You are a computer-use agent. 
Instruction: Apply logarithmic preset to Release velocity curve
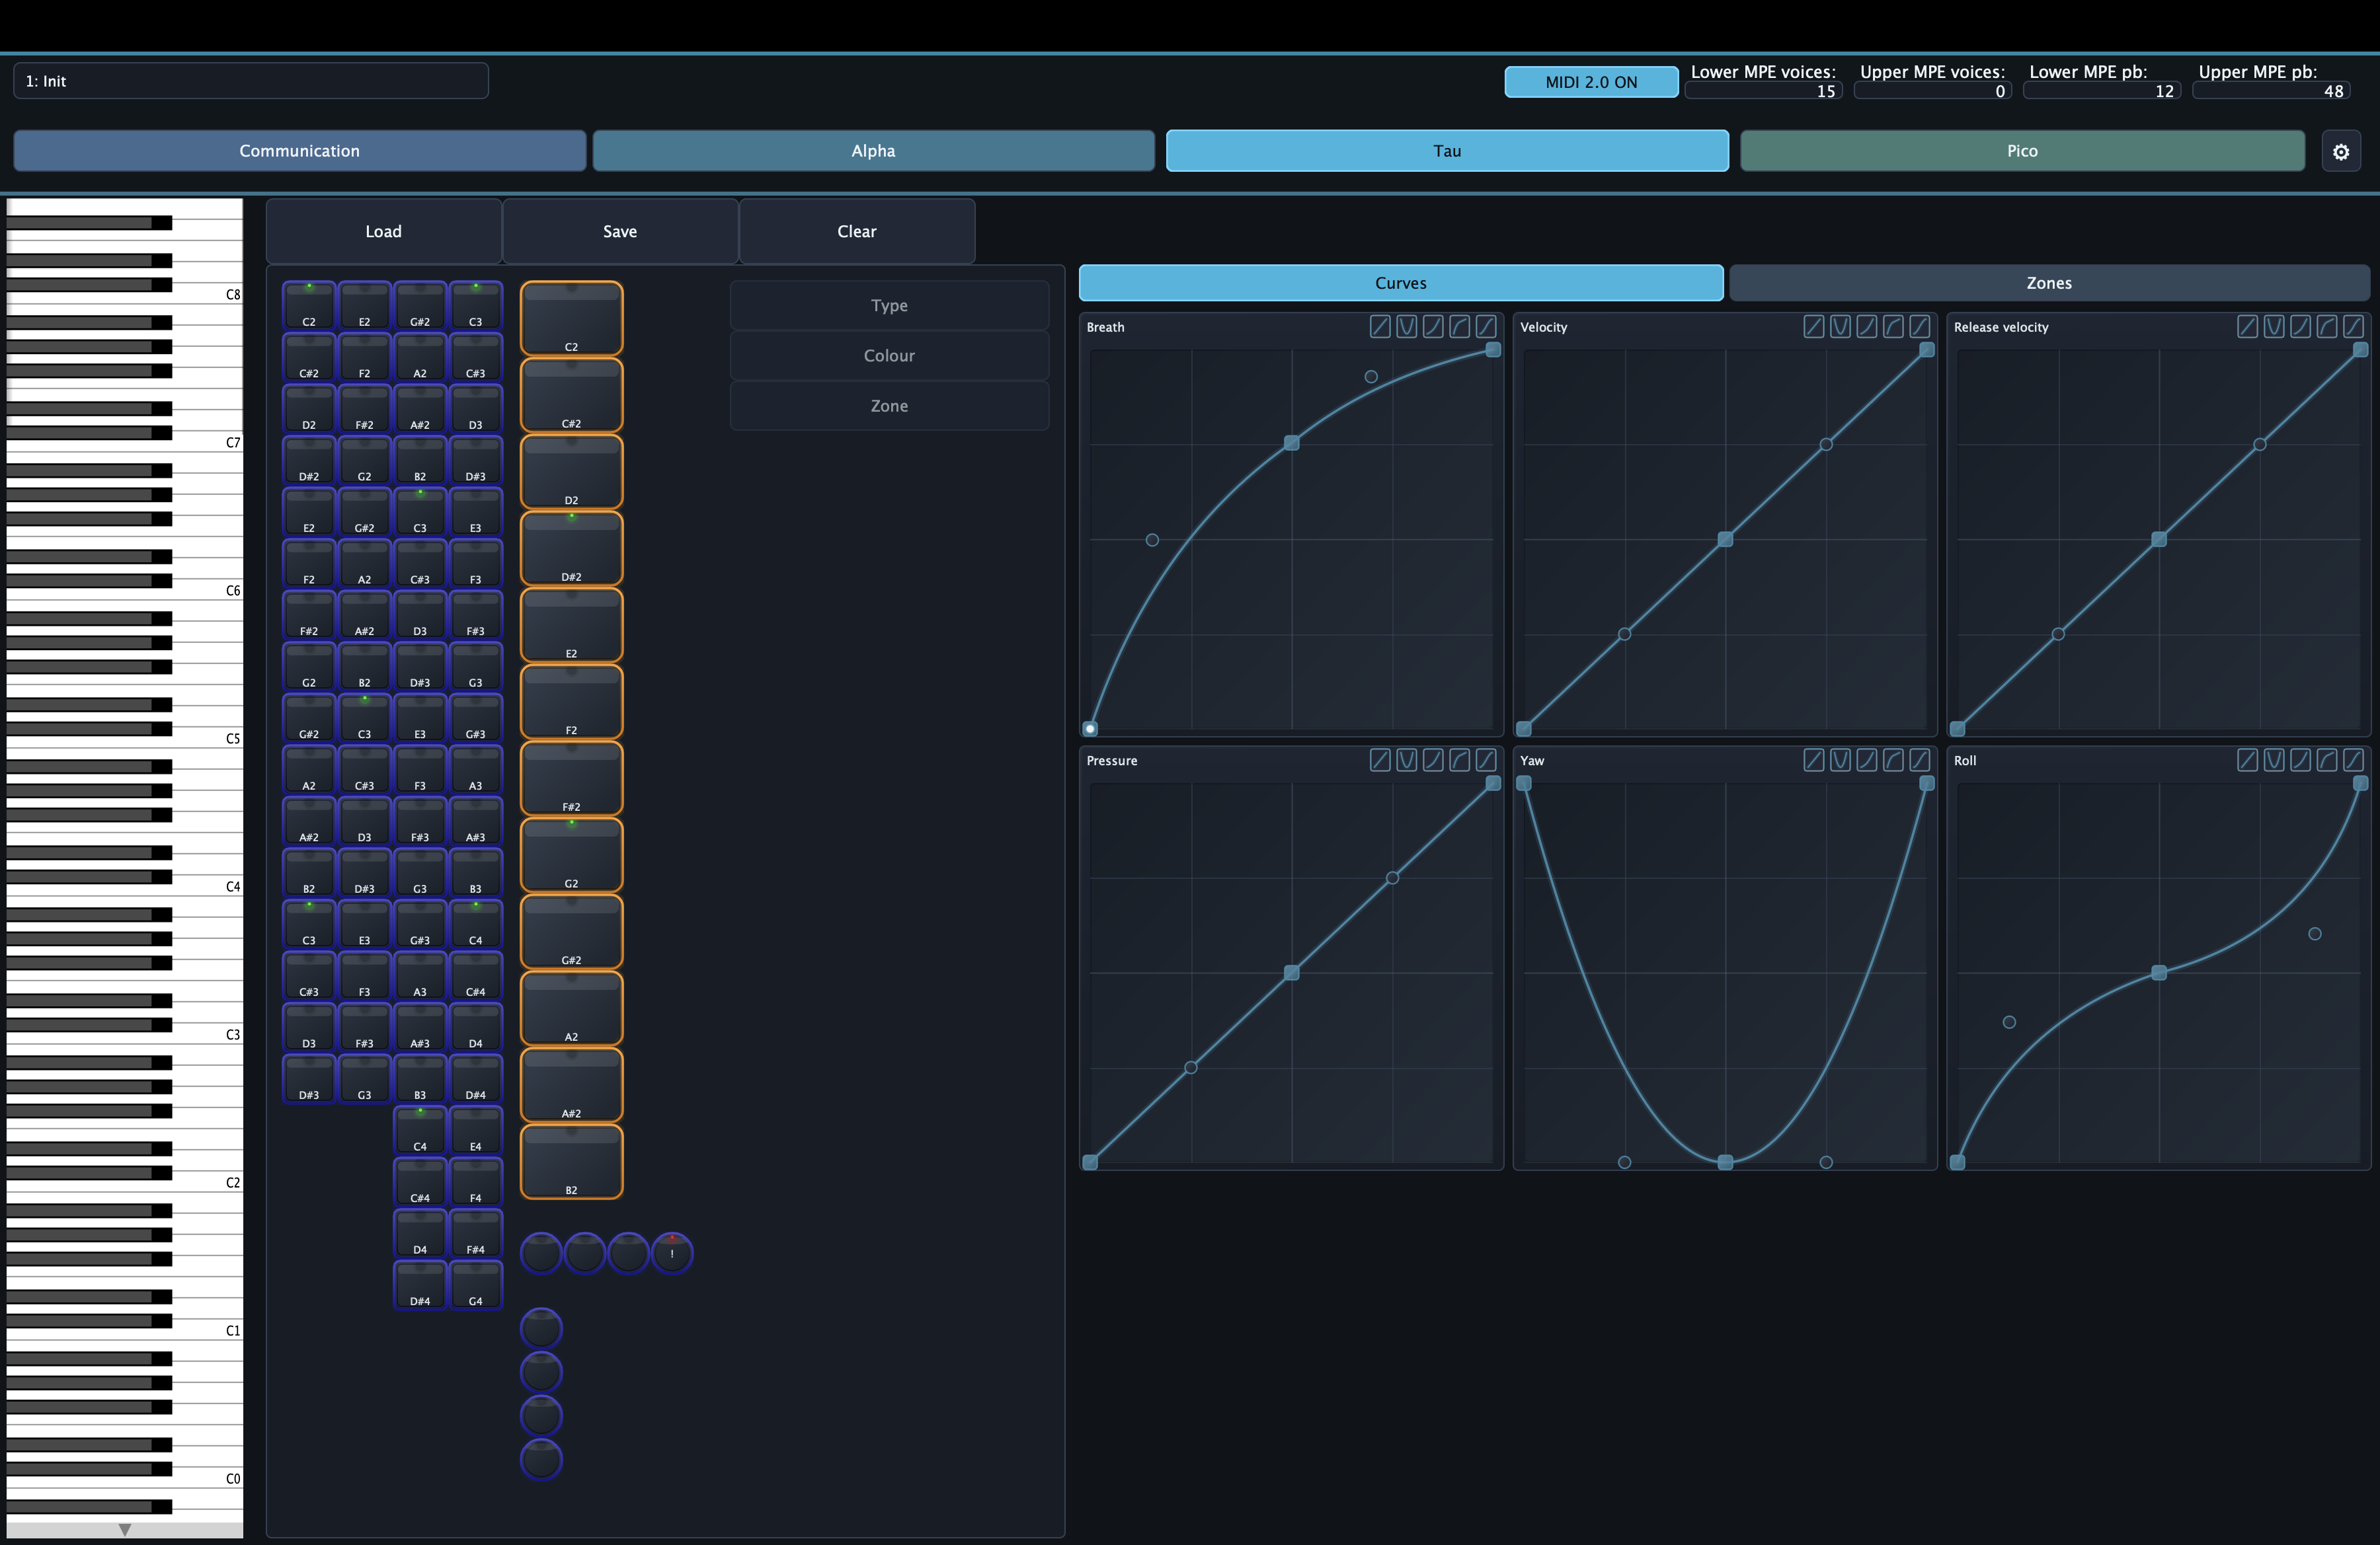tap(2327, 327)
